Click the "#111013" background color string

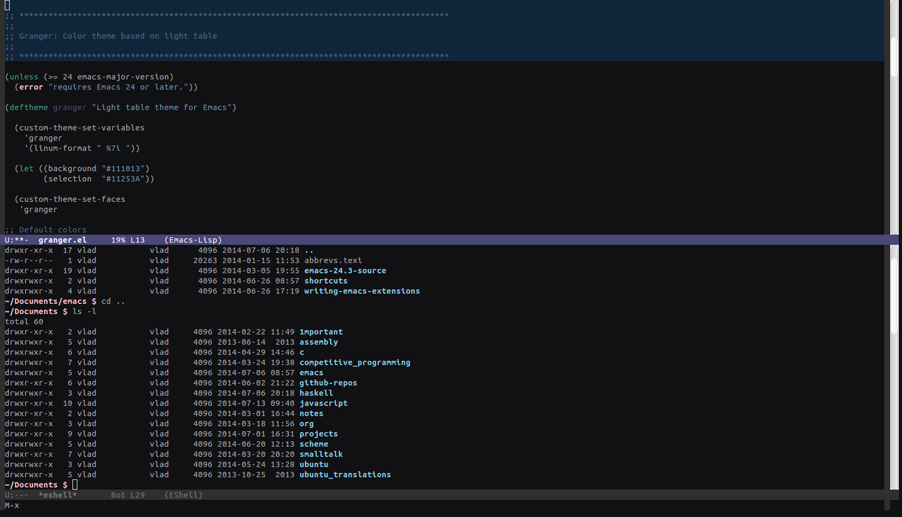126,169
